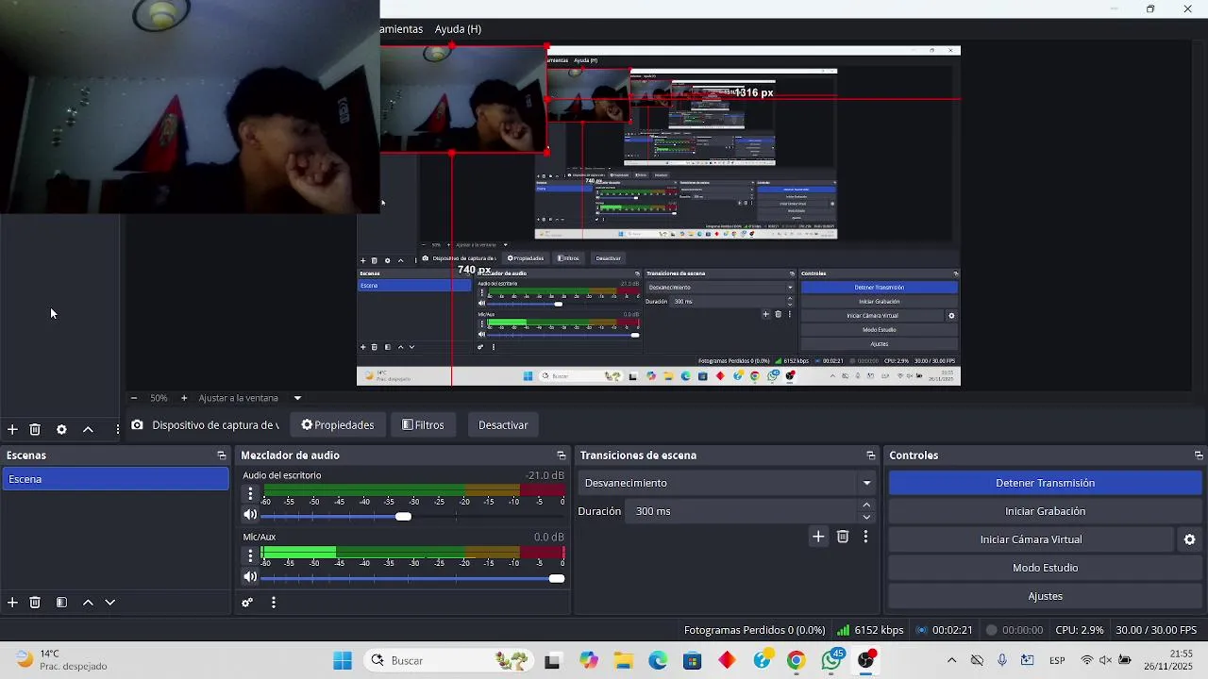Toggle microphone icon in system tray
The height and width of the screenshot is (679, 1208).
1002,660
